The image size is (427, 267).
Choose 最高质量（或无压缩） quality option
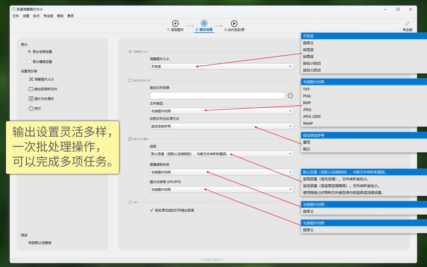[x=364, y=179]
